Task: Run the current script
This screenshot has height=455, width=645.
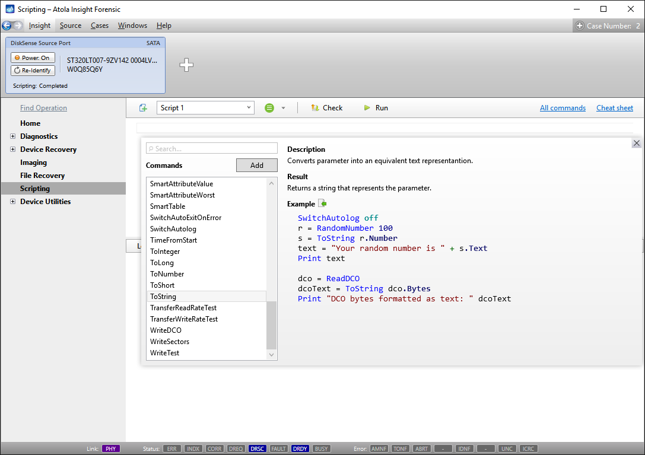Action: (376, 108)
